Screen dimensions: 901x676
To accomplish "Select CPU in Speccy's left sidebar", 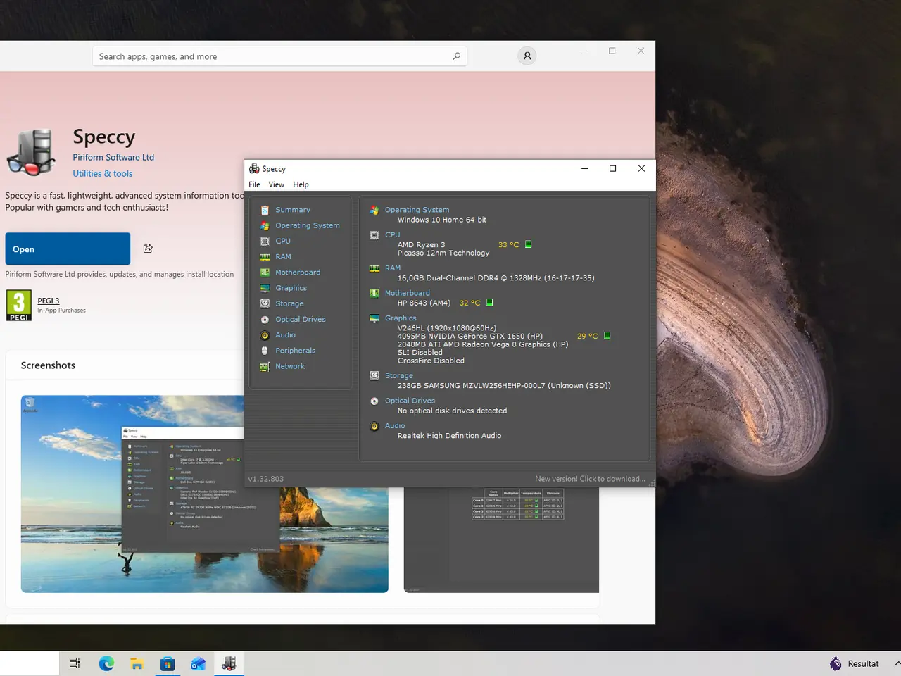I will [282, 241].
